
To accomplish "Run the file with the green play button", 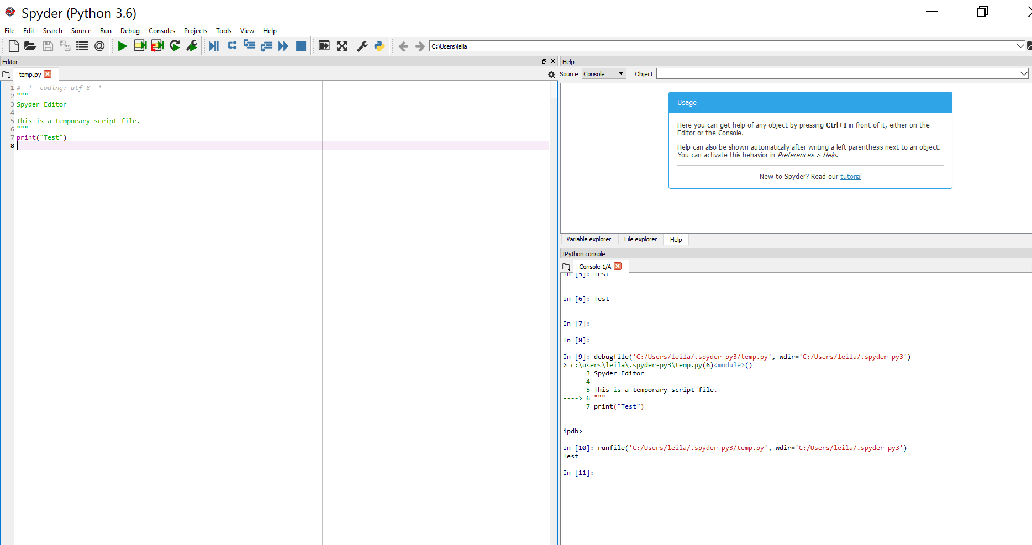I will (123, 46).
